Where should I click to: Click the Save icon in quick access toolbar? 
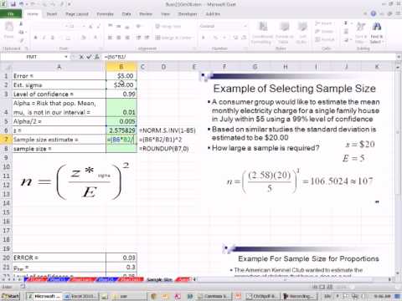click(13, 4)
